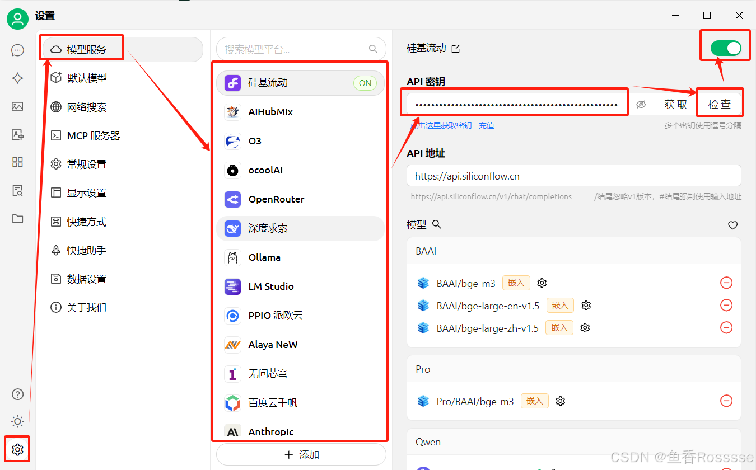This screenshot has width=756, height=470.
Task: Select ocoolAI provider
Action: click(x=301, y=170)
